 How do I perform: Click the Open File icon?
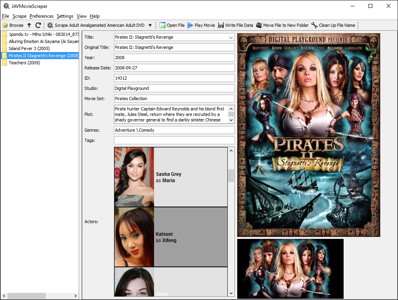pos(162,25)
